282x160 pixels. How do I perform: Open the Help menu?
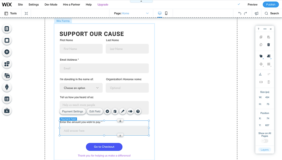pyautogui.click(x=89, y=4)
